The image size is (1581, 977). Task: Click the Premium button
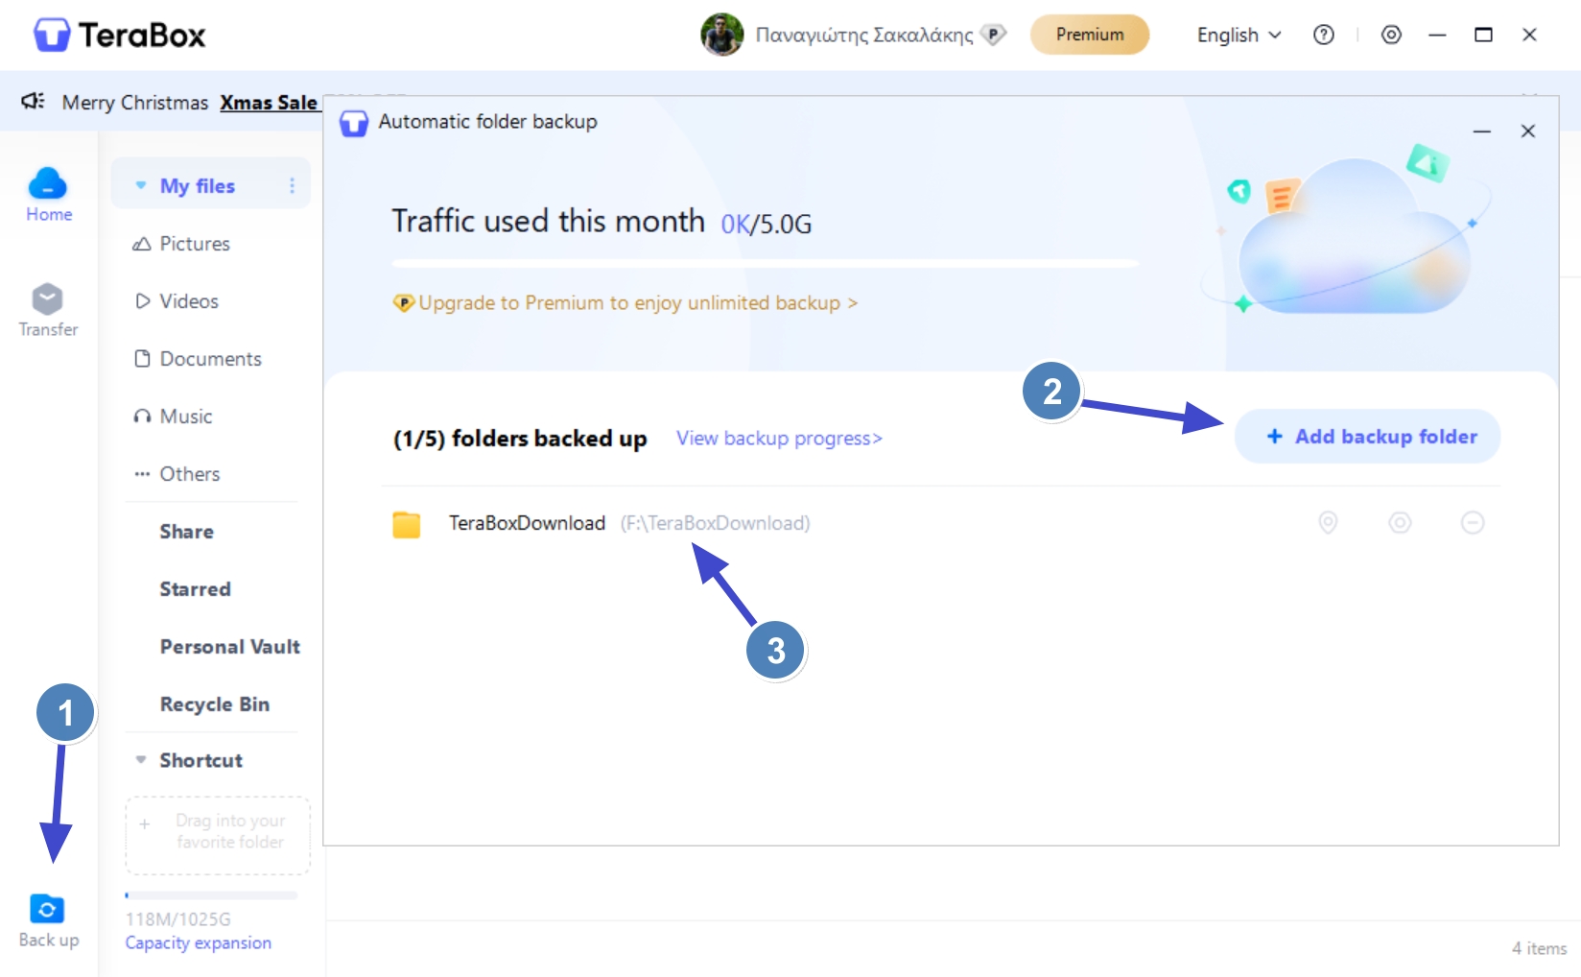[x=1090, y=35]
